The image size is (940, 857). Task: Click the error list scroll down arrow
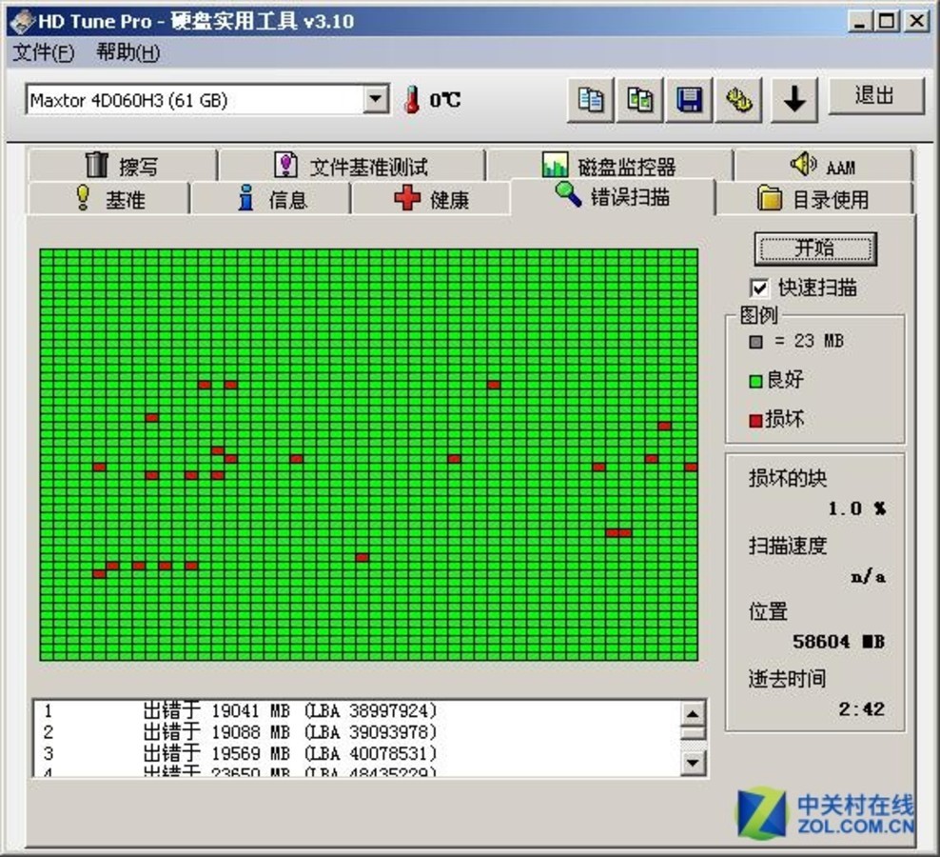pyautogui.click(x=693, y=763)
